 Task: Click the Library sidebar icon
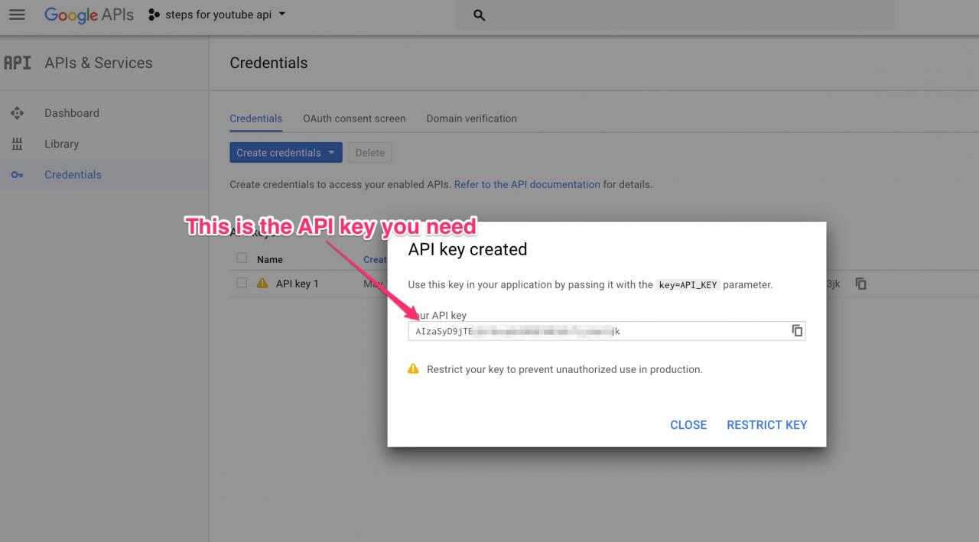point(17,144)
